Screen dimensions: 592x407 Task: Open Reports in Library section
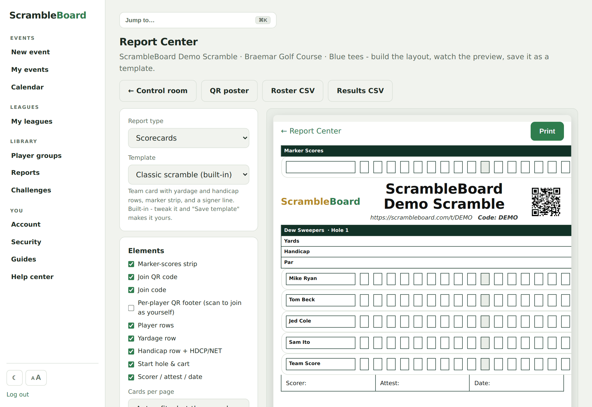click(26, 173)
